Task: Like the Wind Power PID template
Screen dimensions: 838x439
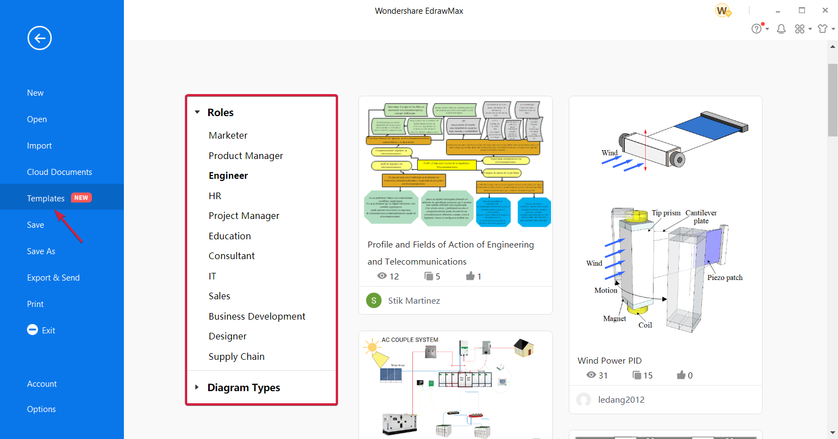Action: pyautogui.click(x=681, y=375)
